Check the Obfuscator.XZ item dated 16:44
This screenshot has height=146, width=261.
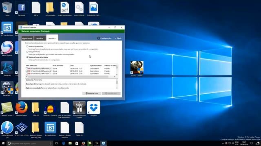[x=27, y=71]
